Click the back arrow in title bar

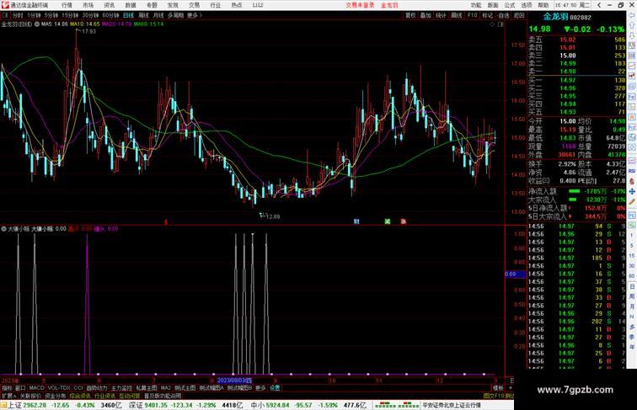pyautogui.click(x=599, y=5)
